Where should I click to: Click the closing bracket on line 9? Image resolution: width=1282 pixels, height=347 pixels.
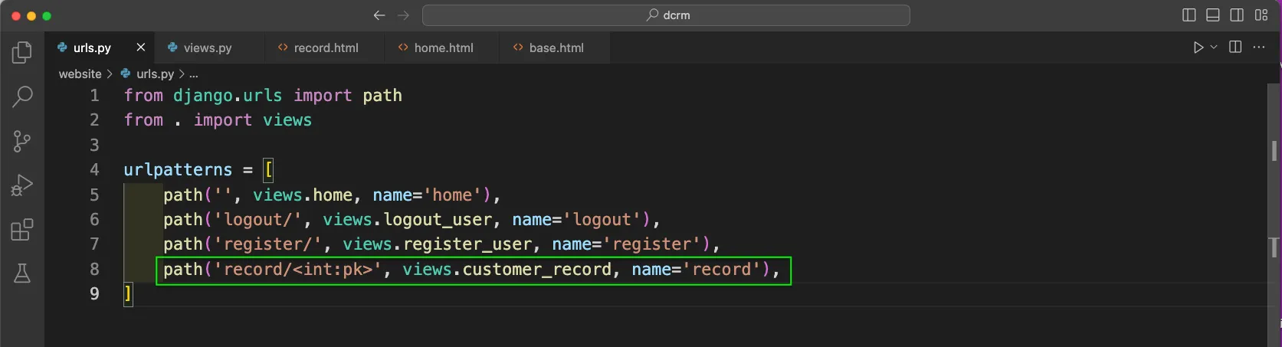[128, 294]
